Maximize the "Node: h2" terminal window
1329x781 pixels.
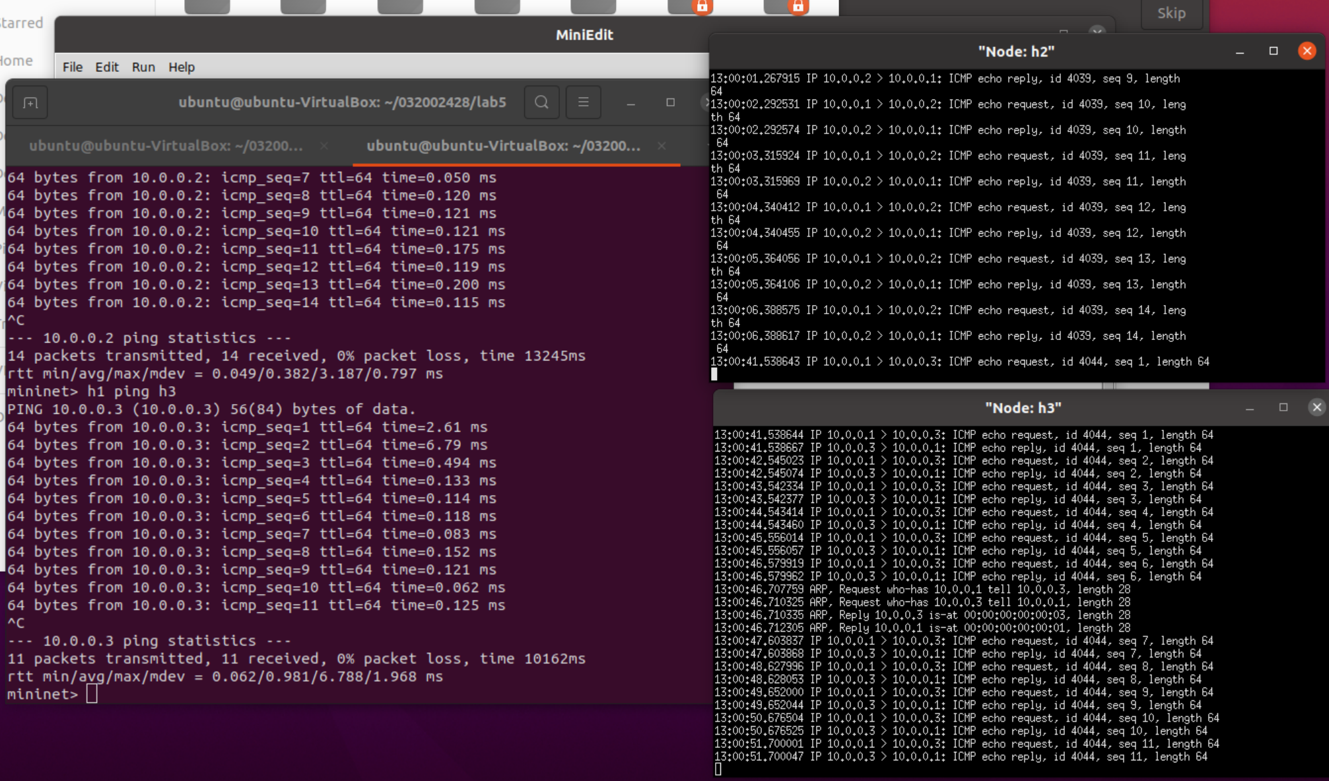1274,51
